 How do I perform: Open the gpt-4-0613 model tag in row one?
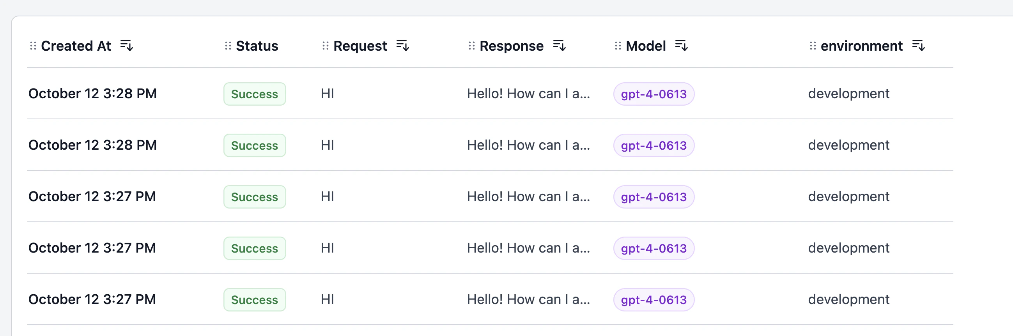(x=653, y=94)
